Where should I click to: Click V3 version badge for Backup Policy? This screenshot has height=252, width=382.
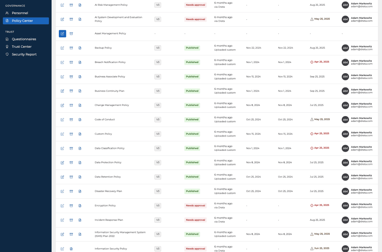pos(158,48)
